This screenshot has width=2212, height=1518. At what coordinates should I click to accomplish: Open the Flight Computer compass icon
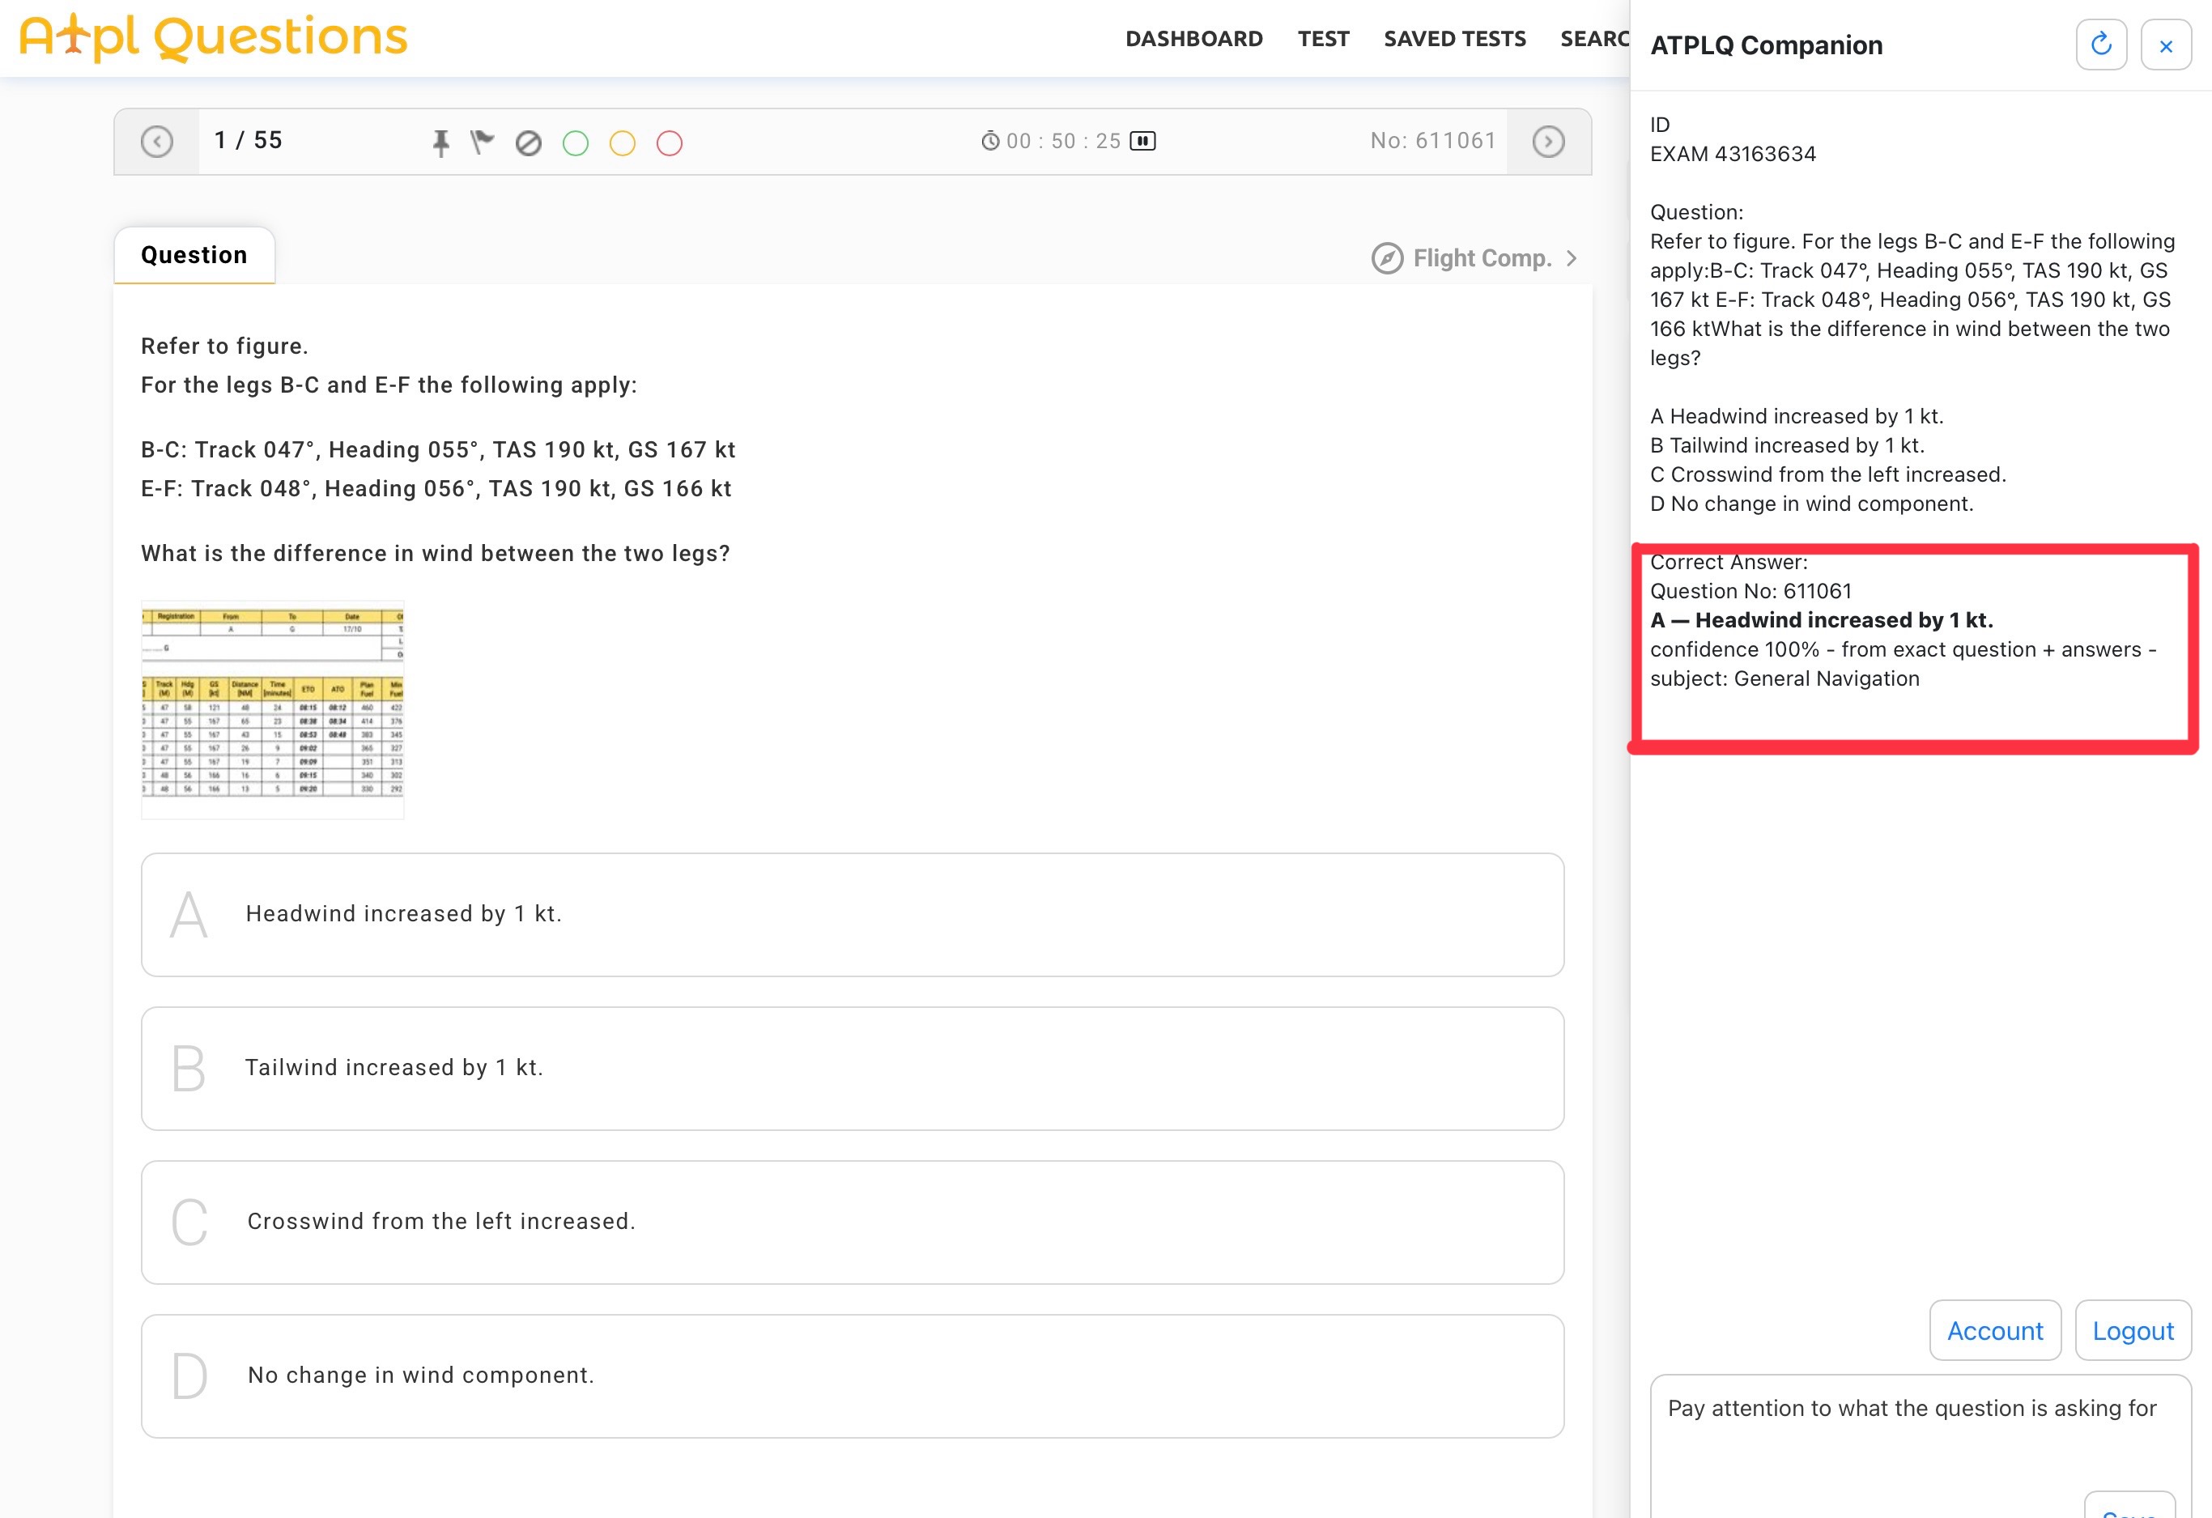point(1389,257)
